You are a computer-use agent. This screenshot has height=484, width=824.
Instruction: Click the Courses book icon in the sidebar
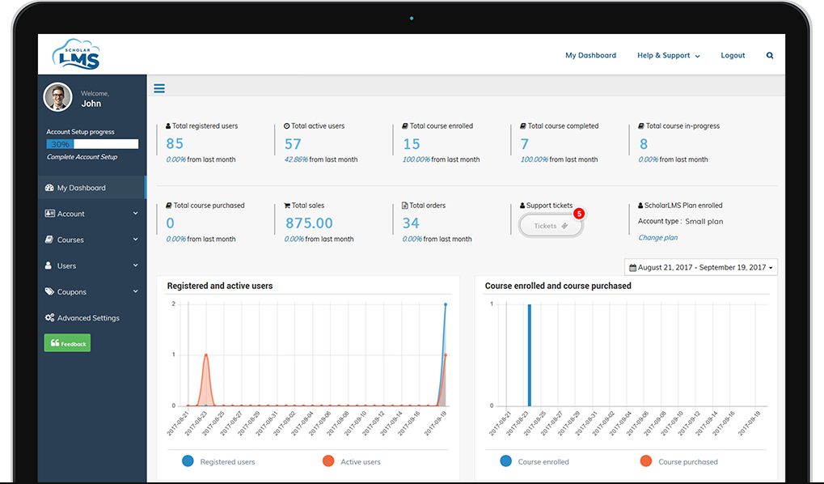point(49,240)
